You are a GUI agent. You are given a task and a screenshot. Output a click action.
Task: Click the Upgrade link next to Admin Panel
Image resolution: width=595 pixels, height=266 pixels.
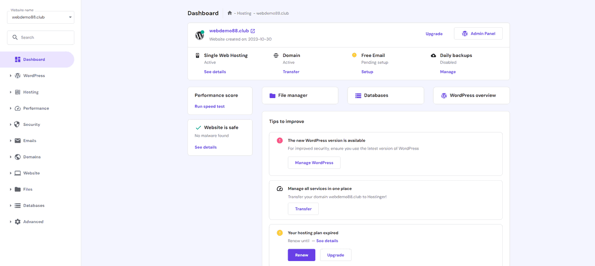tap(434, 34)
